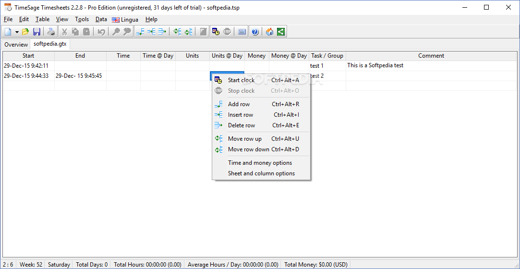
Task: Select the comment 'This is a Softpedia test'
Action: tap(431, 66)
